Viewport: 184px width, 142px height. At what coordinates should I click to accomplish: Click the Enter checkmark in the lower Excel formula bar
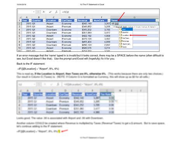coord(52,85)
